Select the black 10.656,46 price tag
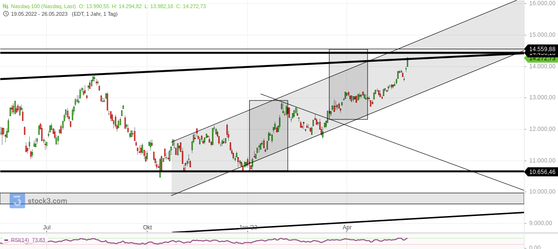The image size is (558, 249). [x=541, y=172]
